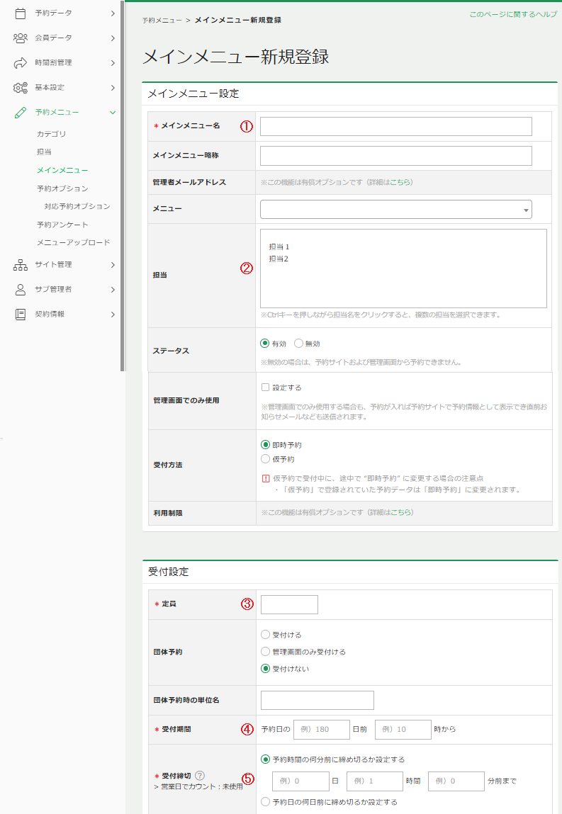Click the 受付締切 days field

click(x=300, y=781)
